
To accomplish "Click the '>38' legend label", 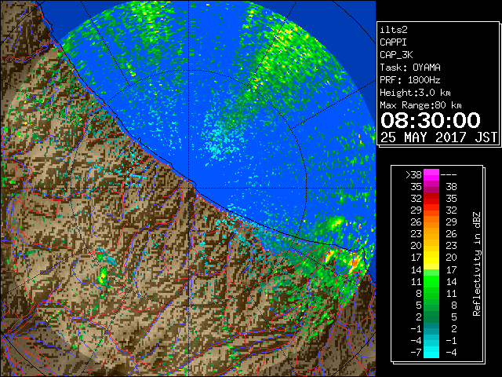I will 414,175.
